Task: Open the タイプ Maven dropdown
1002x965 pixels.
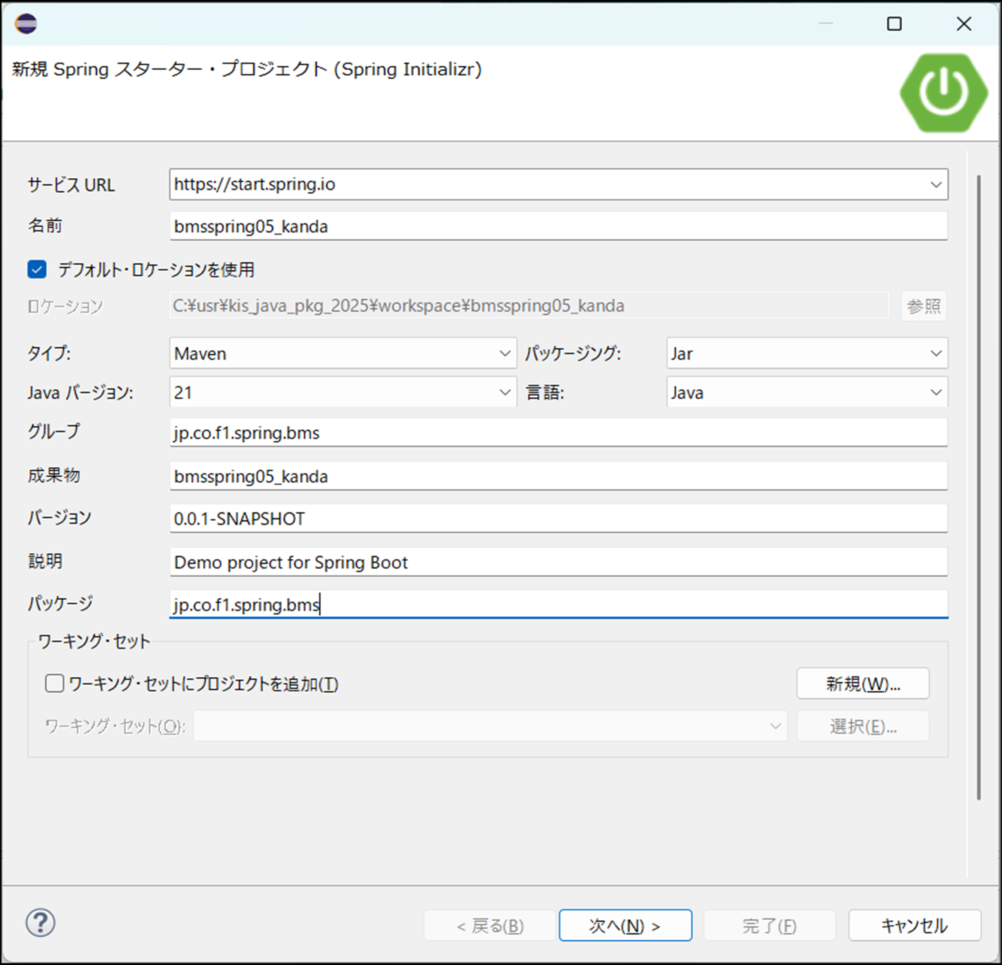Action: (504, 353)
